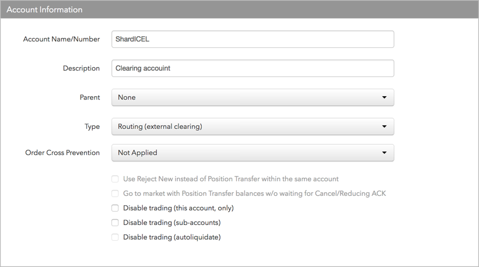
Task: Click the Order Cross Prevention arrow icon
Action: tap(384, 153)
